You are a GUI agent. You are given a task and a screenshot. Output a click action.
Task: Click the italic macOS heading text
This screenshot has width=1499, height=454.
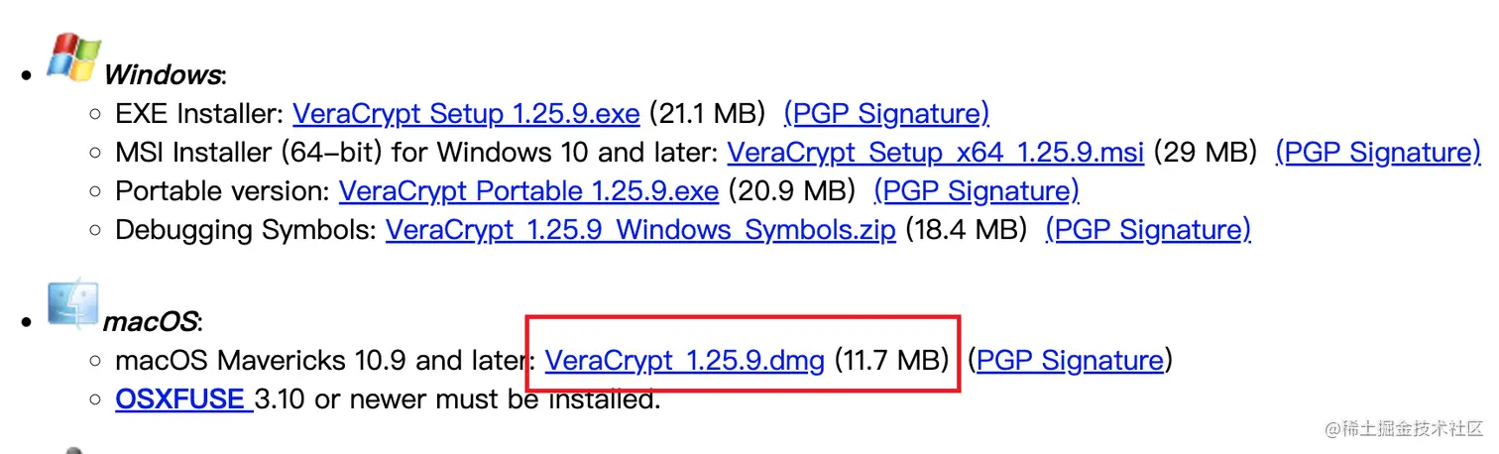150,322
